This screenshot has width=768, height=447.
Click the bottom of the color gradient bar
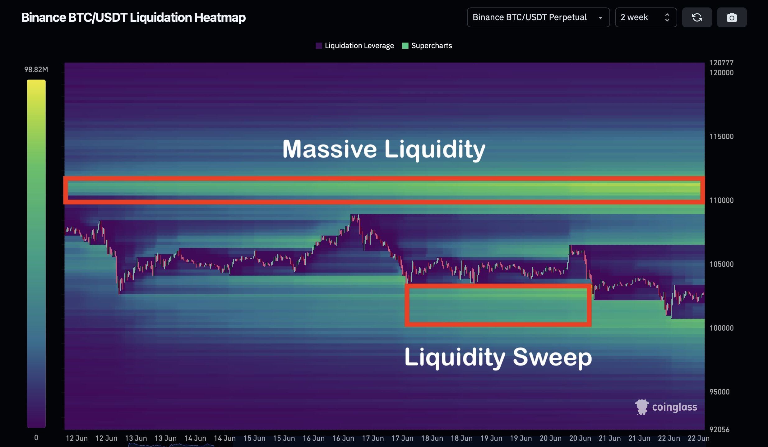point(36,425)
